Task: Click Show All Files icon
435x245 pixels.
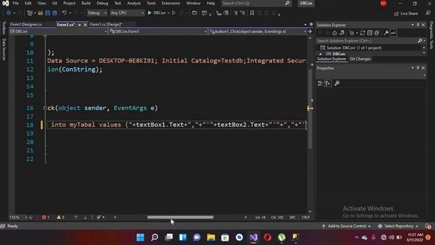Action: (x=377, y=33)
